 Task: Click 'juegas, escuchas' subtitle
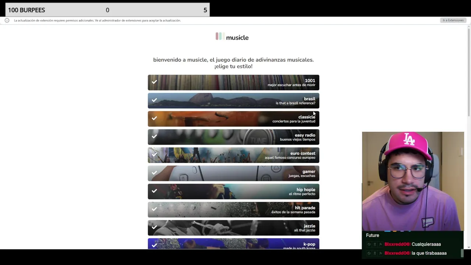coord(302,176)
